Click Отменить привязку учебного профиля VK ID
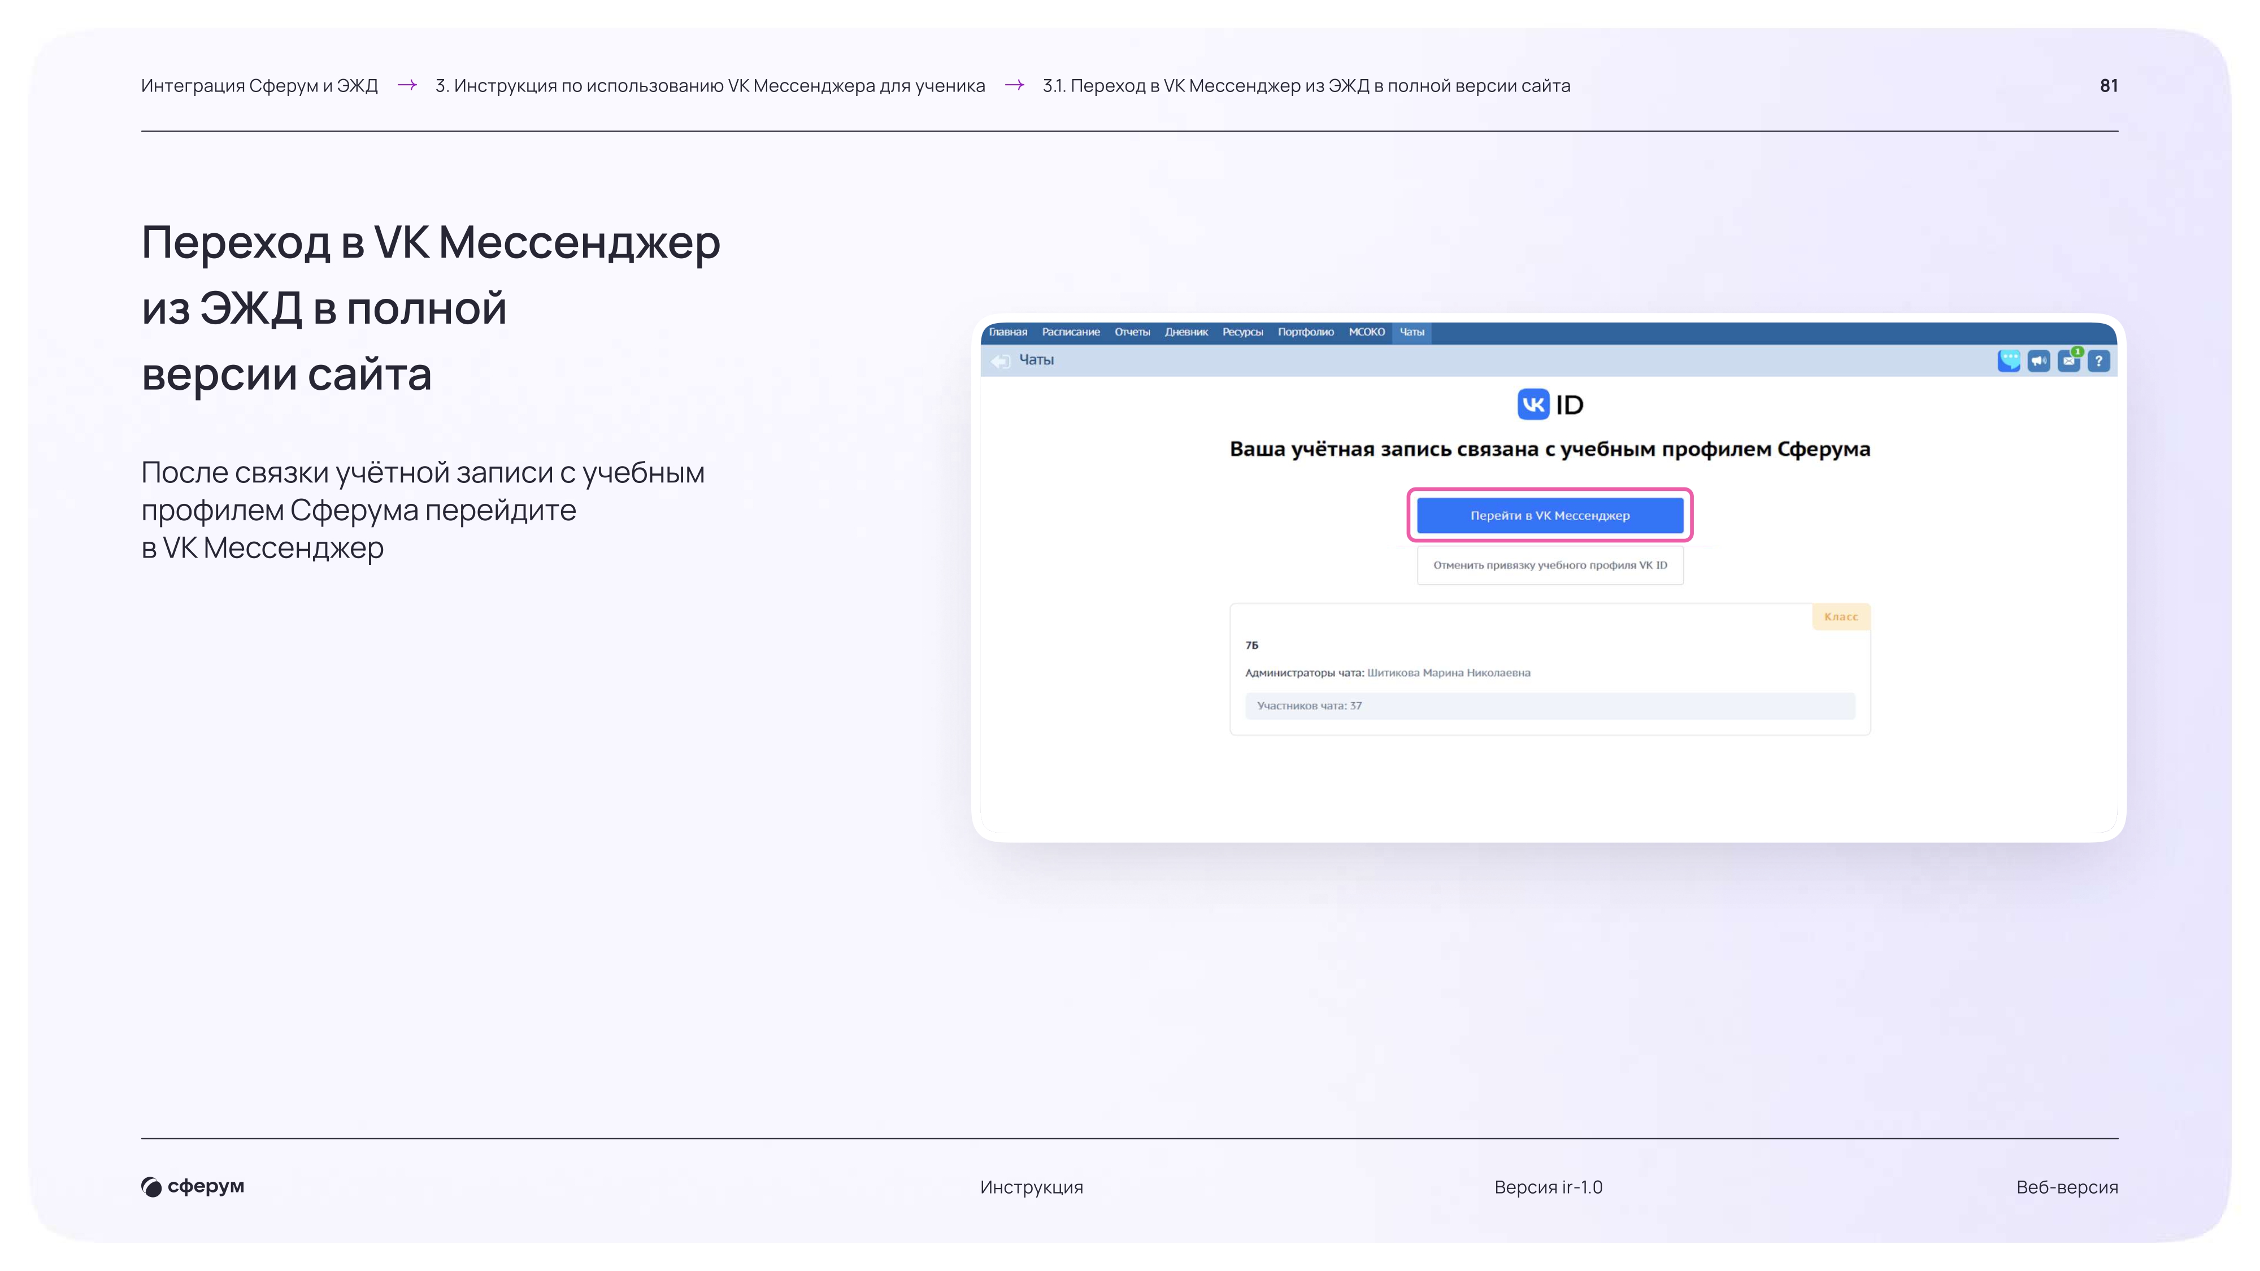Viewport: 2260px width, 1271px height. [1549, 565]
